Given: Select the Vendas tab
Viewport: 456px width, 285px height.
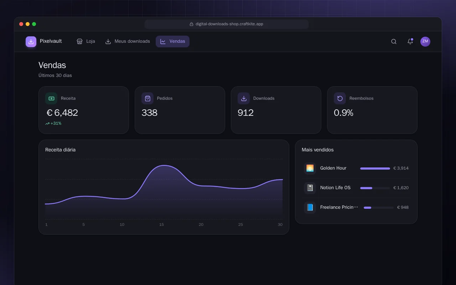Looking at the screenshot, I should click(172, 41).
